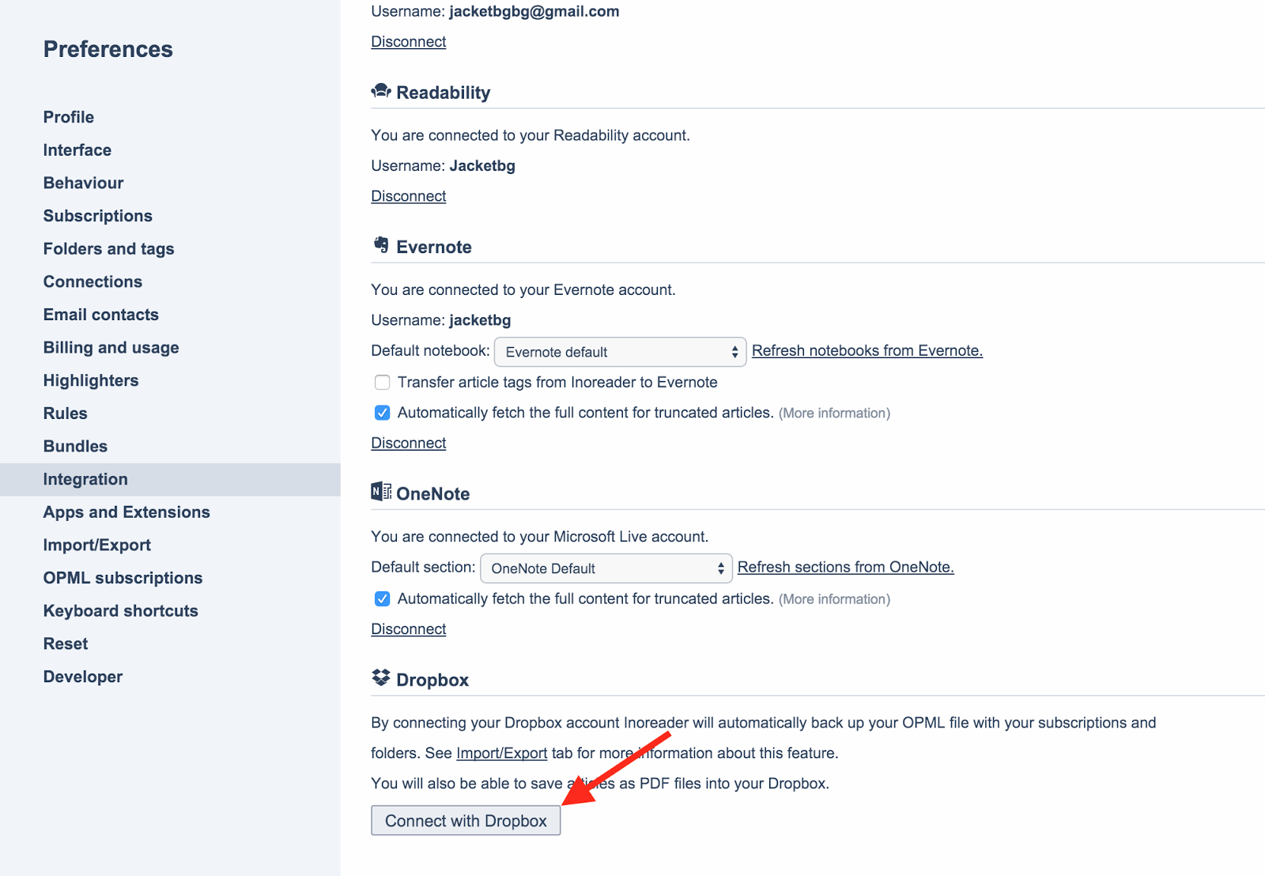
Task: Click the Evernote elephant icon
Action: pos(381,246)
